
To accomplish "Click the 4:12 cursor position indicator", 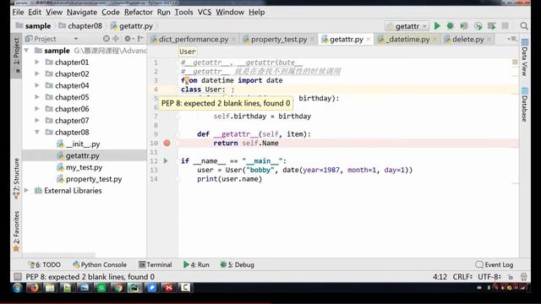I will pos(440,276).
